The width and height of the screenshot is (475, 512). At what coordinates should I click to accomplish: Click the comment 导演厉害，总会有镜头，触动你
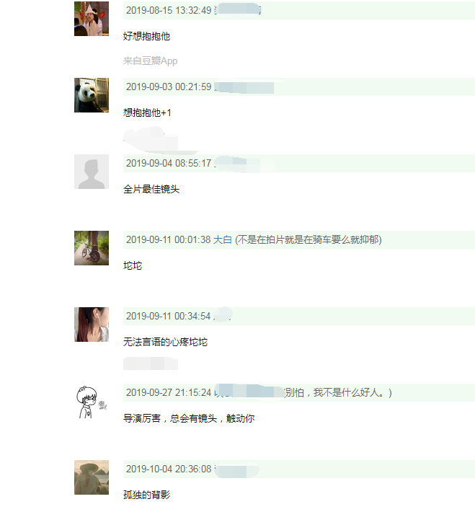[x=189, y=418]
